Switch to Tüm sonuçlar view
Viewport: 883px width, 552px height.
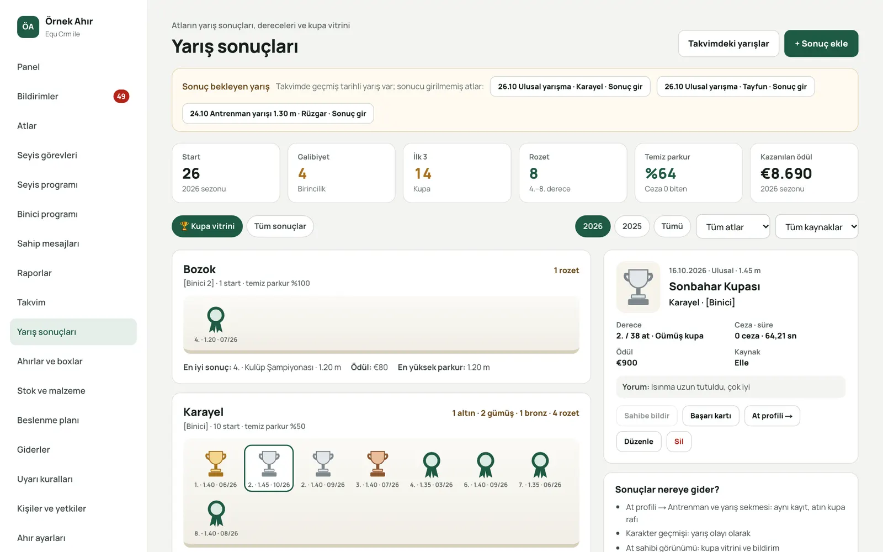point(280,226)
